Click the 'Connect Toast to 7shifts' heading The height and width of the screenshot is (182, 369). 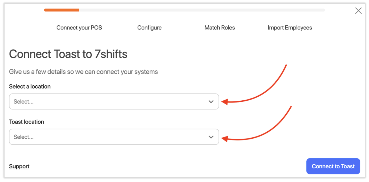point(68,54)
